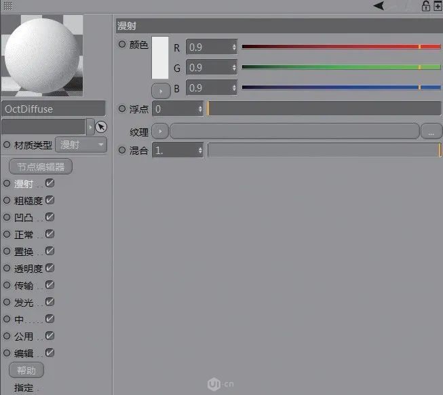Click the R value stepper arrows

click(234, 48)
